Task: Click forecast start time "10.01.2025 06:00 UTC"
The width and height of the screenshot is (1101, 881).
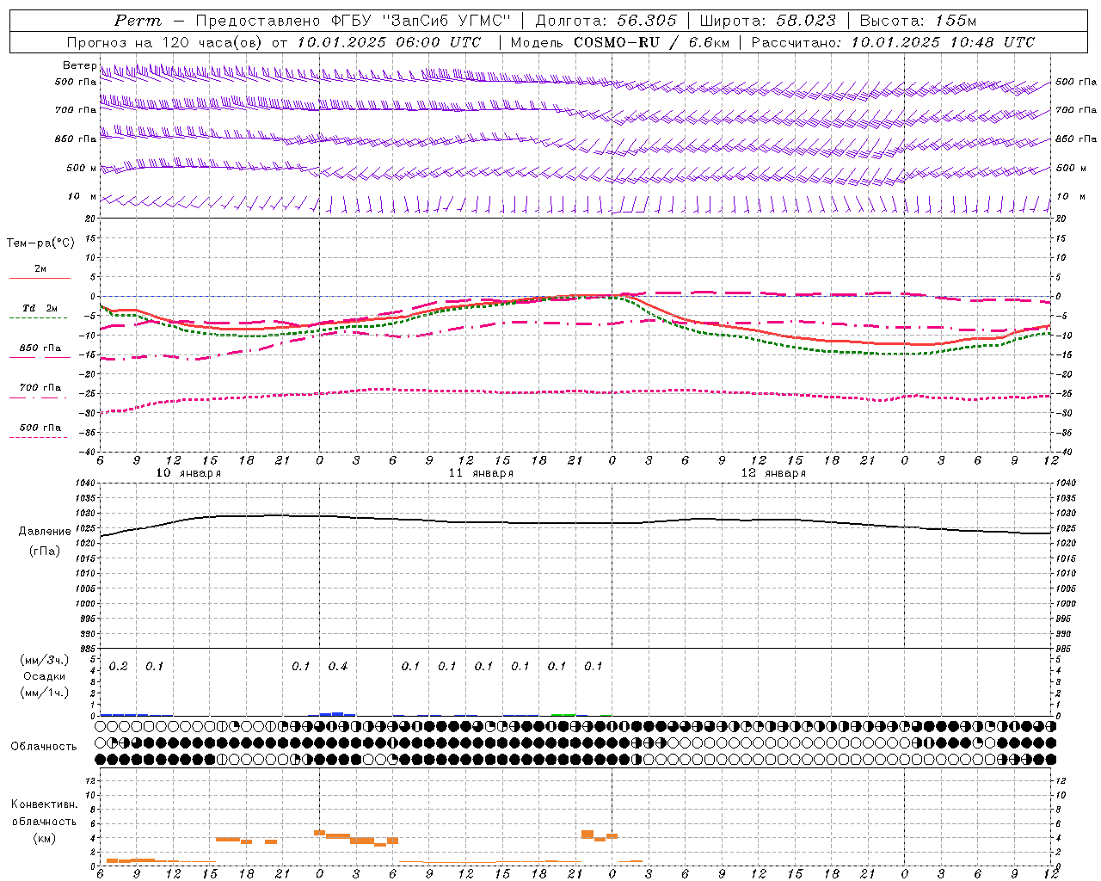Action: click(x=389, y=42)
